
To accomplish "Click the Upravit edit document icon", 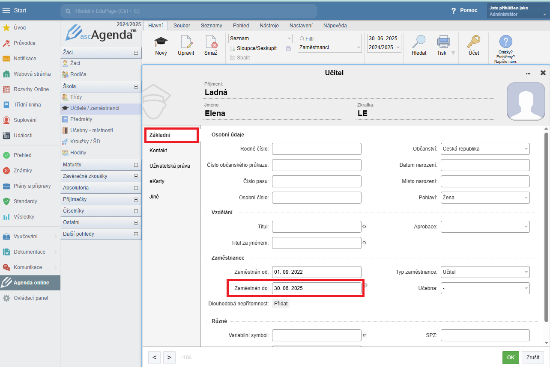I will pos(186,41).
